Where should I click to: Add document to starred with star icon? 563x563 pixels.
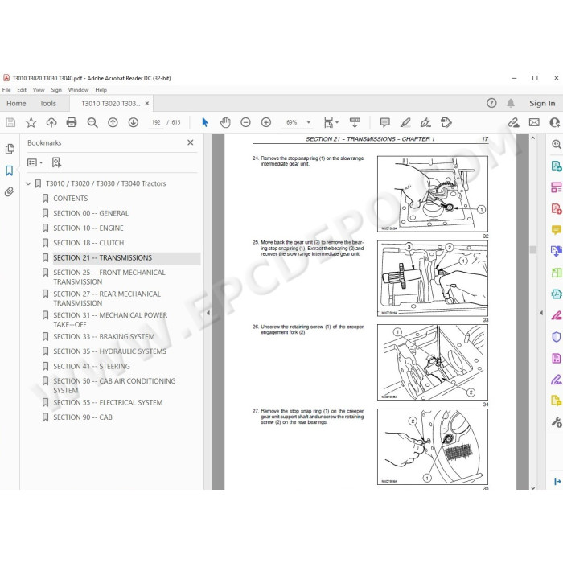(31, 122)
